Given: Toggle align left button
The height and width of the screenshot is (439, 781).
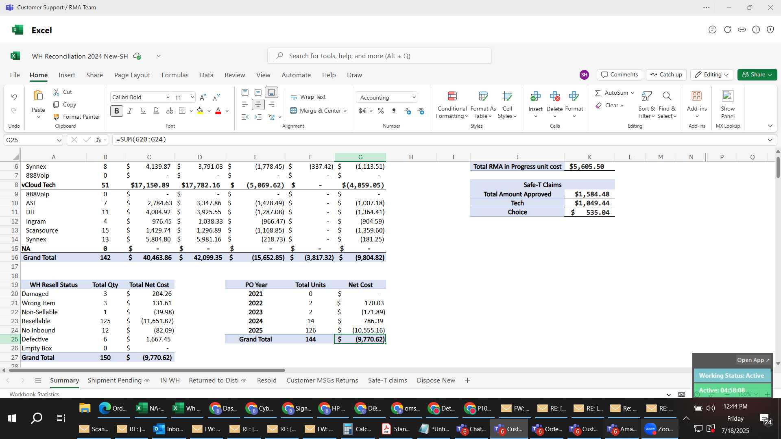Looking at the screenshot, I should [245, 105].
